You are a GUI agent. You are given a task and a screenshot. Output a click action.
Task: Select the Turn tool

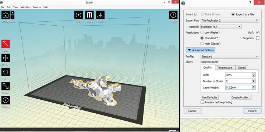tap(6, 72)
